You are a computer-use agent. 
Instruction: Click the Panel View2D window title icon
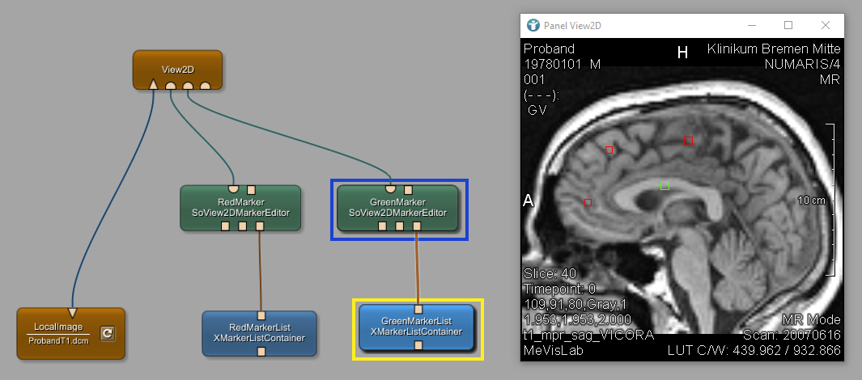(533, 26)
